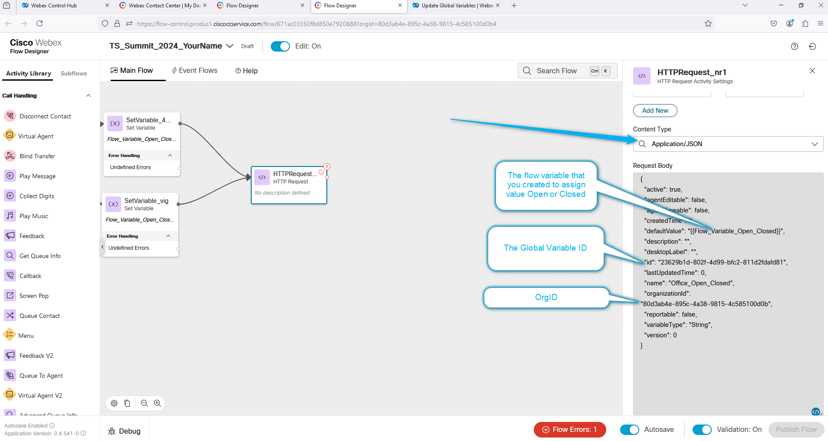Viewport: 828px width, 441px height.
Task: Bookmark this page with the star
Action: click(708, 23)
